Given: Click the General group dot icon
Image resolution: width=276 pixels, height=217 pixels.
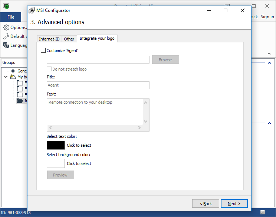Looking at the screenshot, I should (x=13, y=71).
